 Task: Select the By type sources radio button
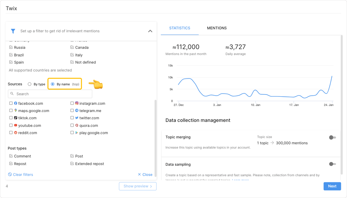pyautogui.click(x=30, y=84)
